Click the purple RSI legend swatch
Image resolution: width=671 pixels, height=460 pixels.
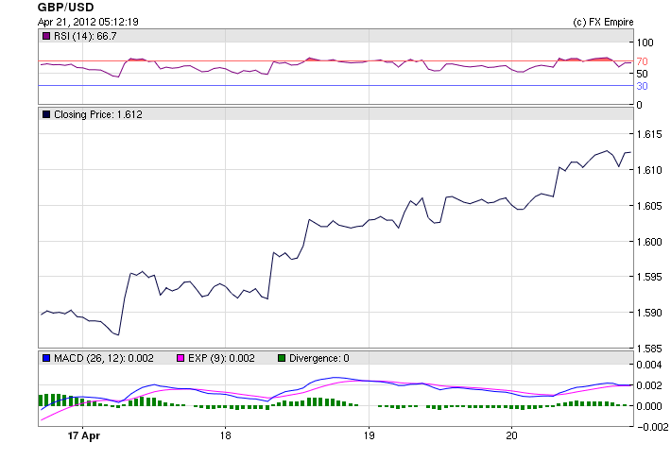(45, 36)
